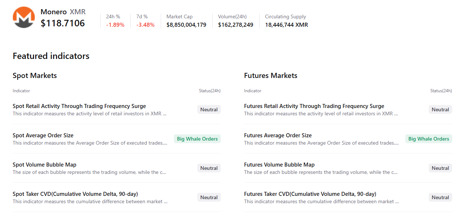
Task: Click Neutral status for Spot Taker CVD
Action: 209,197
